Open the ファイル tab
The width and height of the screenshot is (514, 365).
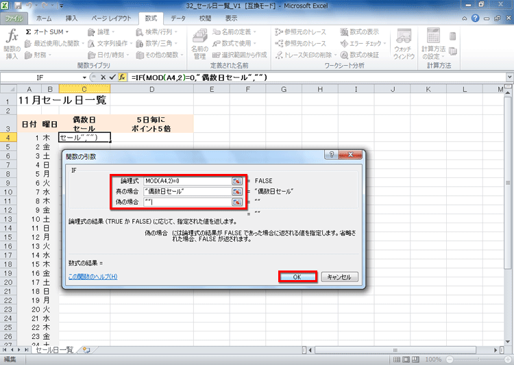pyautogui.click(x=14, y=18)
